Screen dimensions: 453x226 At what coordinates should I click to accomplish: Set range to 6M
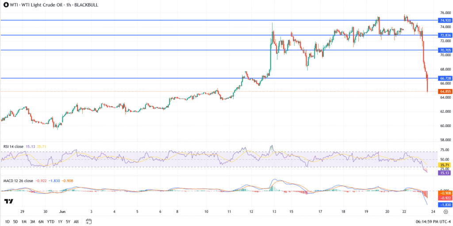pos(41,221)
